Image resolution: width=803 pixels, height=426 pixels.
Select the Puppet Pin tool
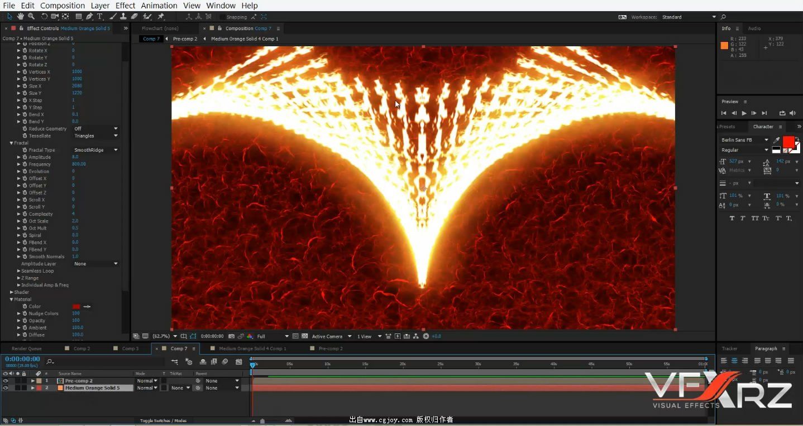(161, 17)
